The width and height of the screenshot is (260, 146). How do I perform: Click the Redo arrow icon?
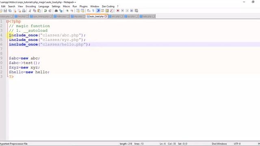click(x=50, y=11)
